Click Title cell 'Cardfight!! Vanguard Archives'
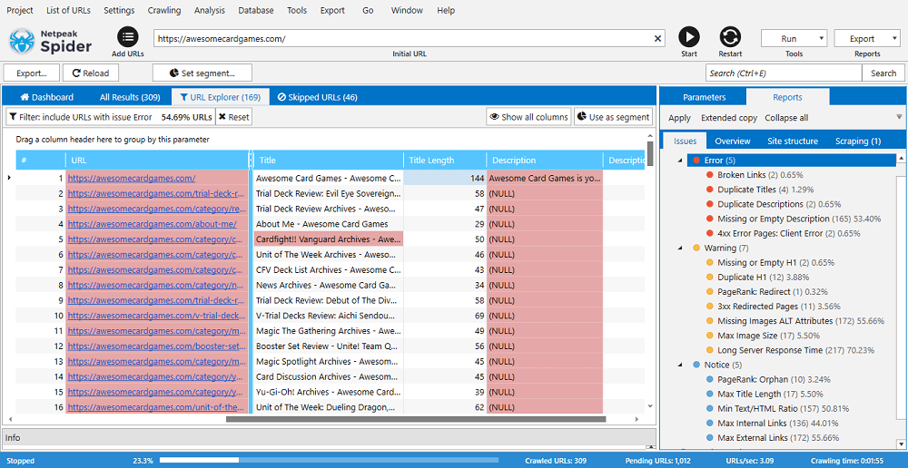This screenshot has width=908, height=468. (329, 239)
